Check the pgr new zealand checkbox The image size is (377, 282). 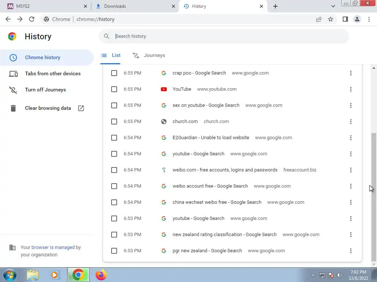click(114, 251)
